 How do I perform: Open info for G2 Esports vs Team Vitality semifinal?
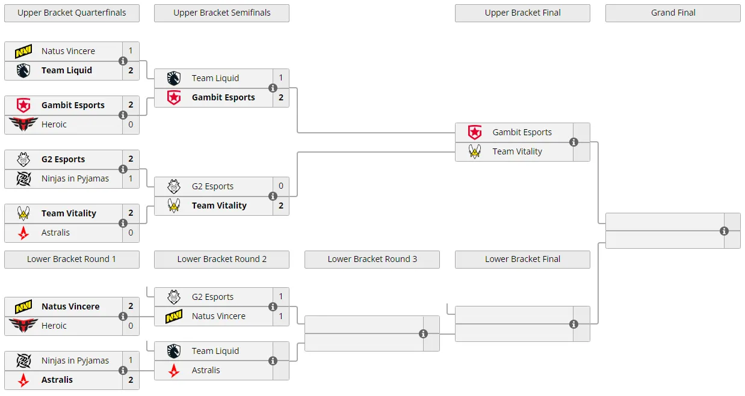(273, 196)
